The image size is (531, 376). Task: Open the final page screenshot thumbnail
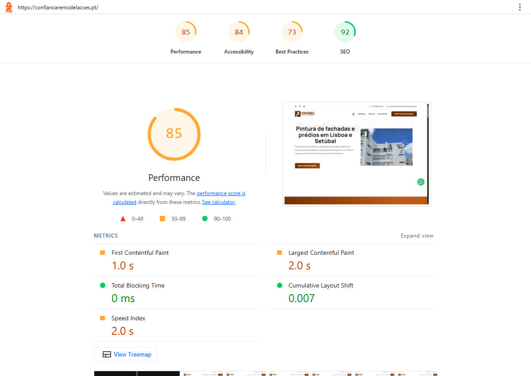[x=357, y=154]
